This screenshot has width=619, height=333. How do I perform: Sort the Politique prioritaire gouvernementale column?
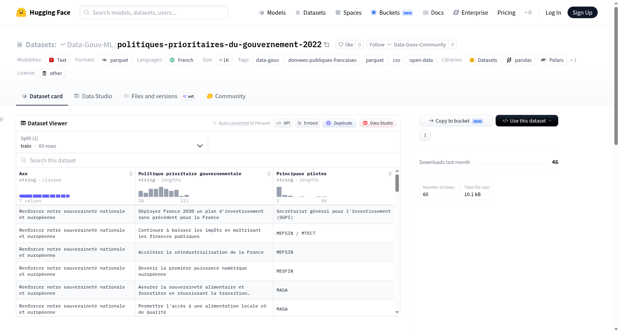tap(269, 174)
